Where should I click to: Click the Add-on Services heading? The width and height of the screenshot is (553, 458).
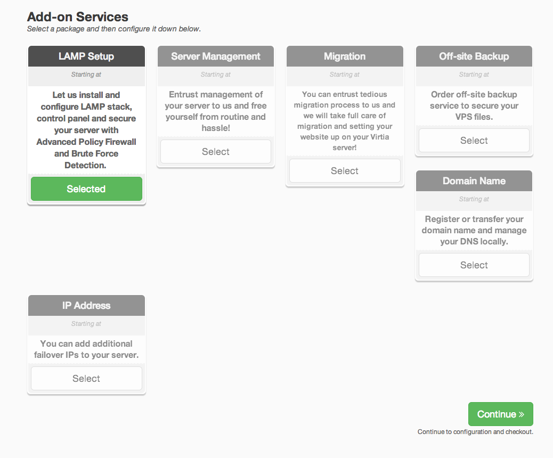pos(78,17)
